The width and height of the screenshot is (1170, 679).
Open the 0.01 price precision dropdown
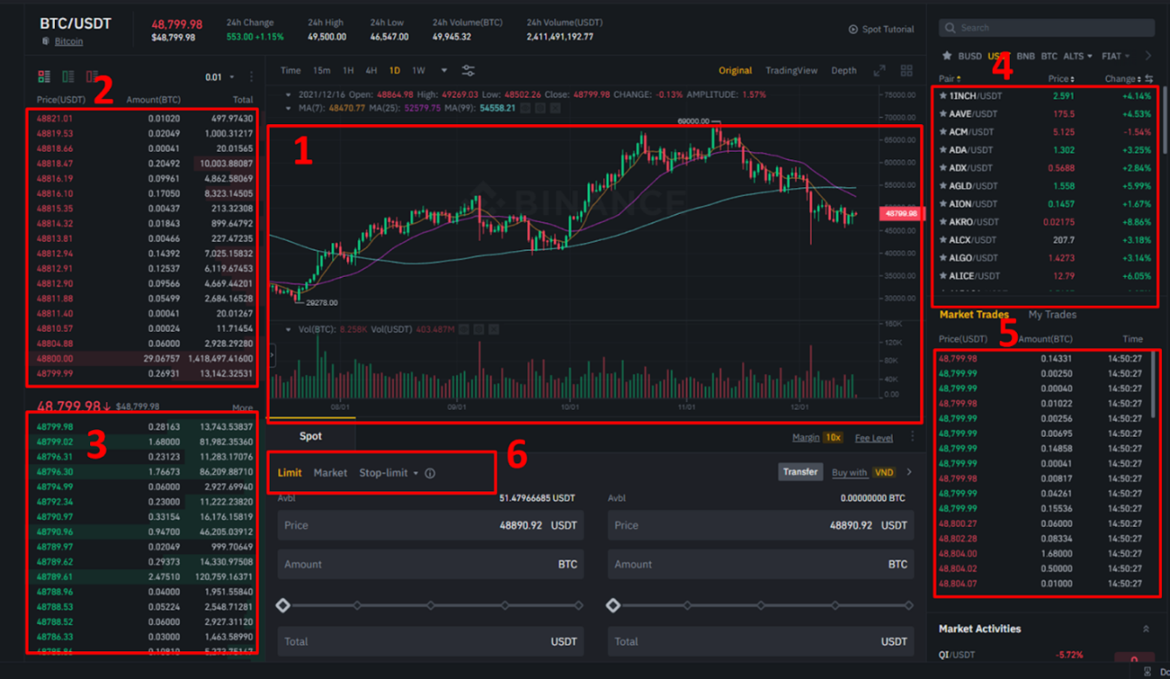220,77
